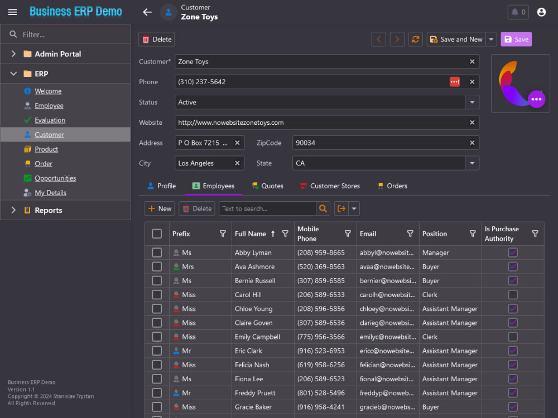Click Save and New

456,39
